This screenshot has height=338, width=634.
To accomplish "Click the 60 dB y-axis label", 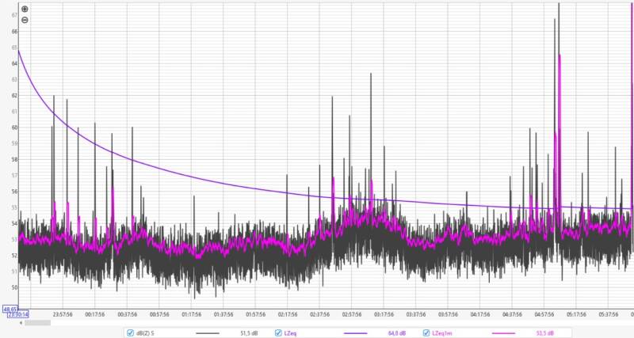I will click(x=14, y=127).
